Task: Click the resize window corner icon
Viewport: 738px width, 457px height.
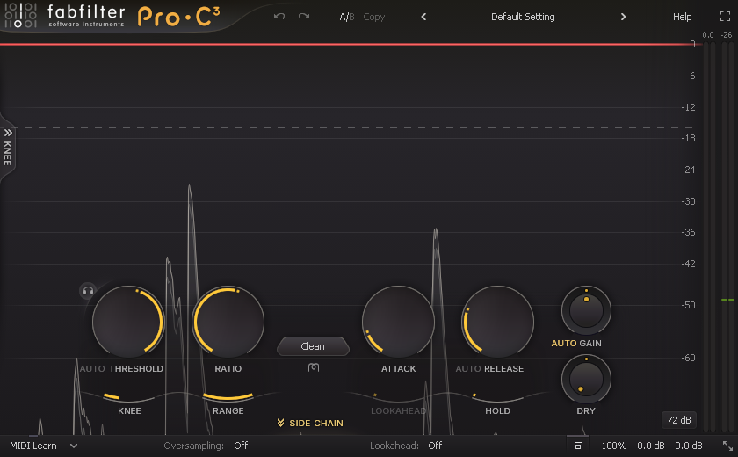Action: coord(727,446)
